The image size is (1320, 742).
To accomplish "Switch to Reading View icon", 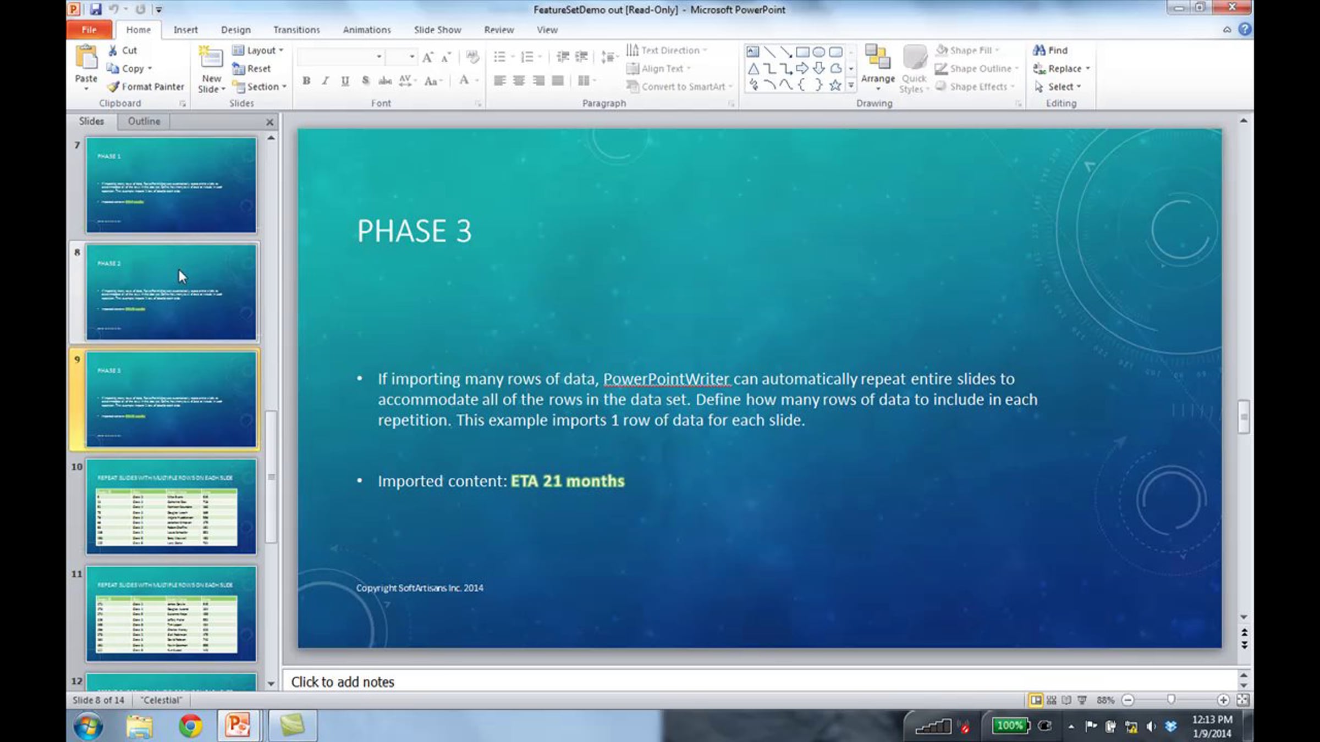I will tap(1066, 700).
